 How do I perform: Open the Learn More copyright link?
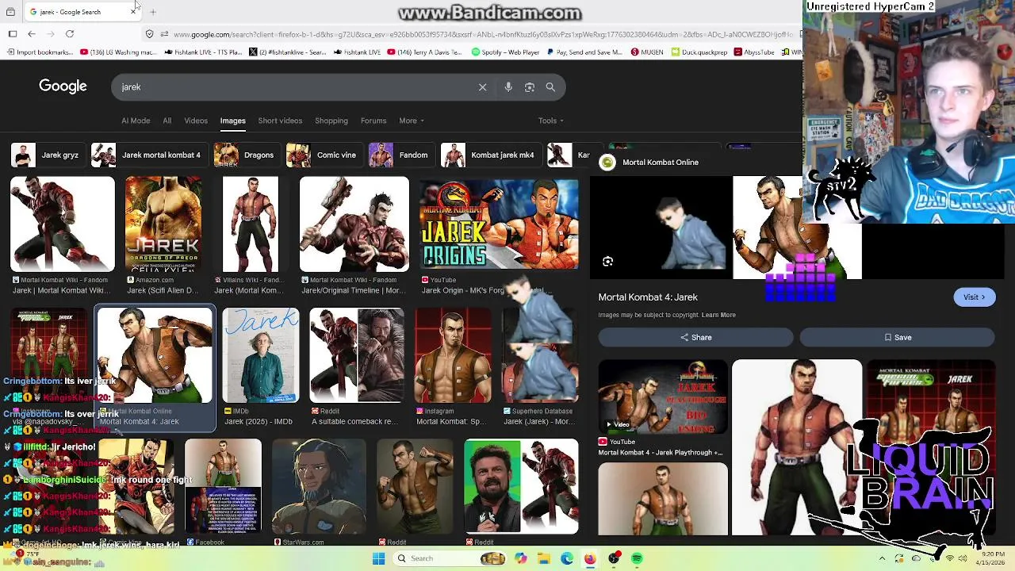718,315
